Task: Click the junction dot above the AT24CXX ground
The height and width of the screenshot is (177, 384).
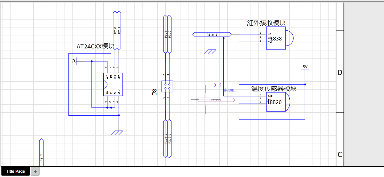Action: [119, 115]
